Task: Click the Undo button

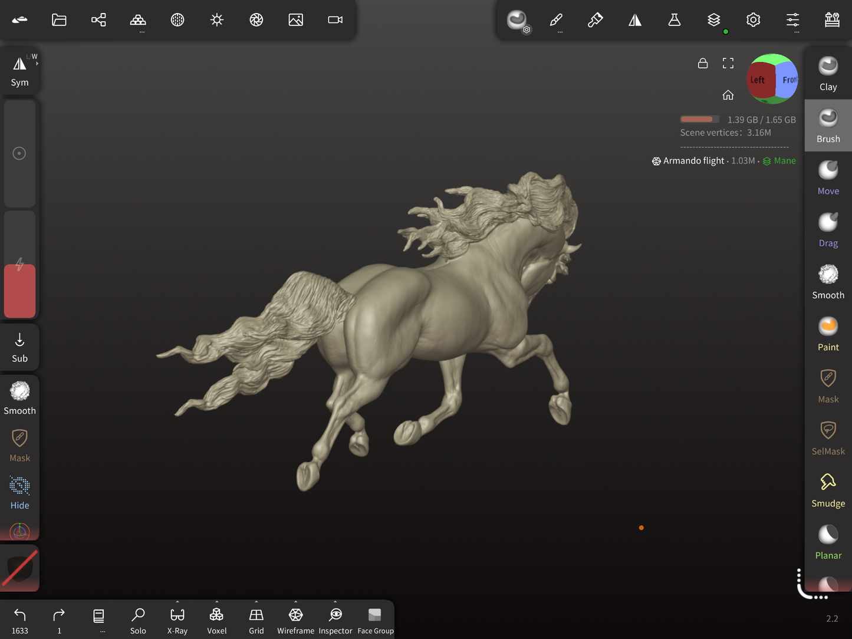Action: (19, 621)
